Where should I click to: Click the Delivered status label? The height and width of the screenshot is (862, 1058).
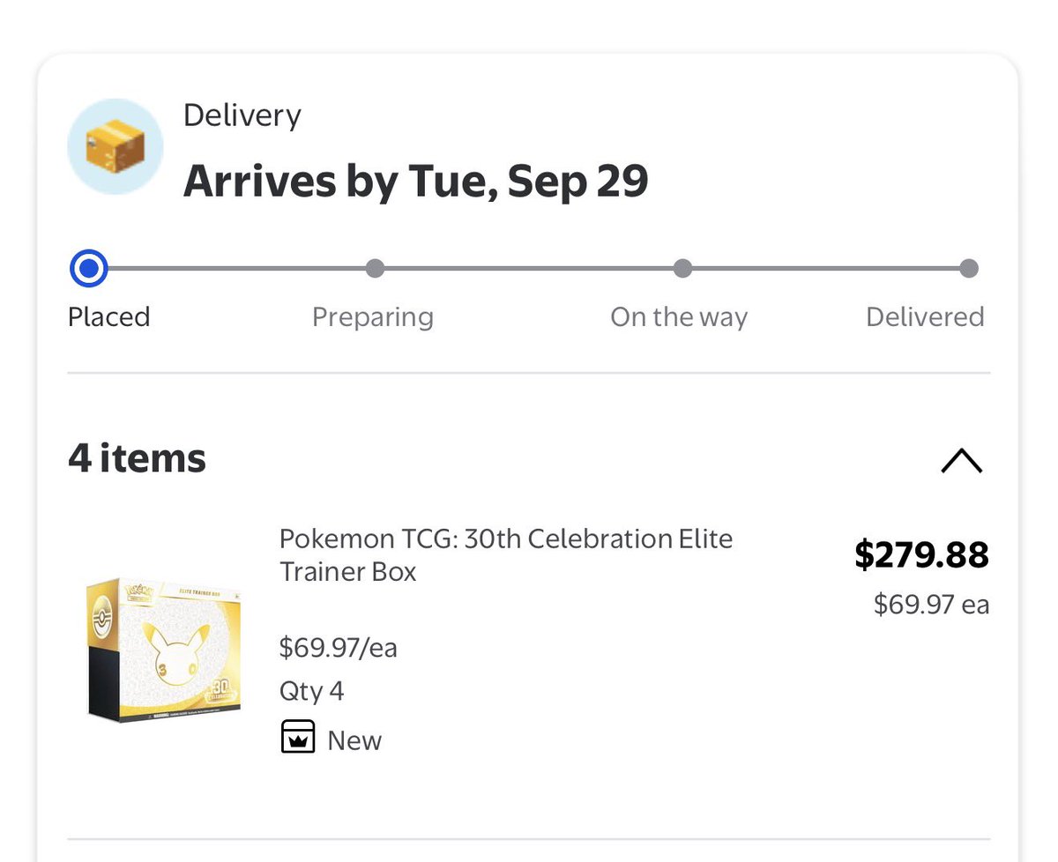(925, 316)
